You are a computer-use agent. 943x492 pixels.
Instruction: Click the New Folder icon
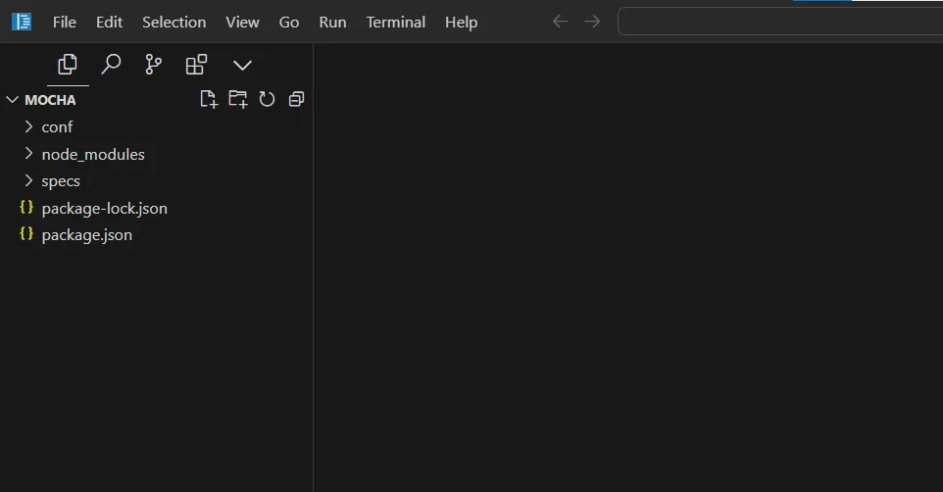click(237, 99)
